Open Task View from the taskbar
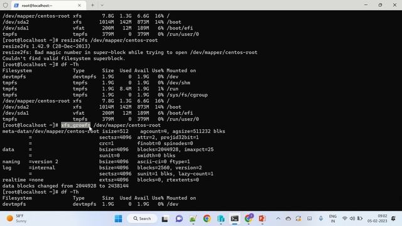The width and height of the screenshot is (402, 226). tap(165, 219)
